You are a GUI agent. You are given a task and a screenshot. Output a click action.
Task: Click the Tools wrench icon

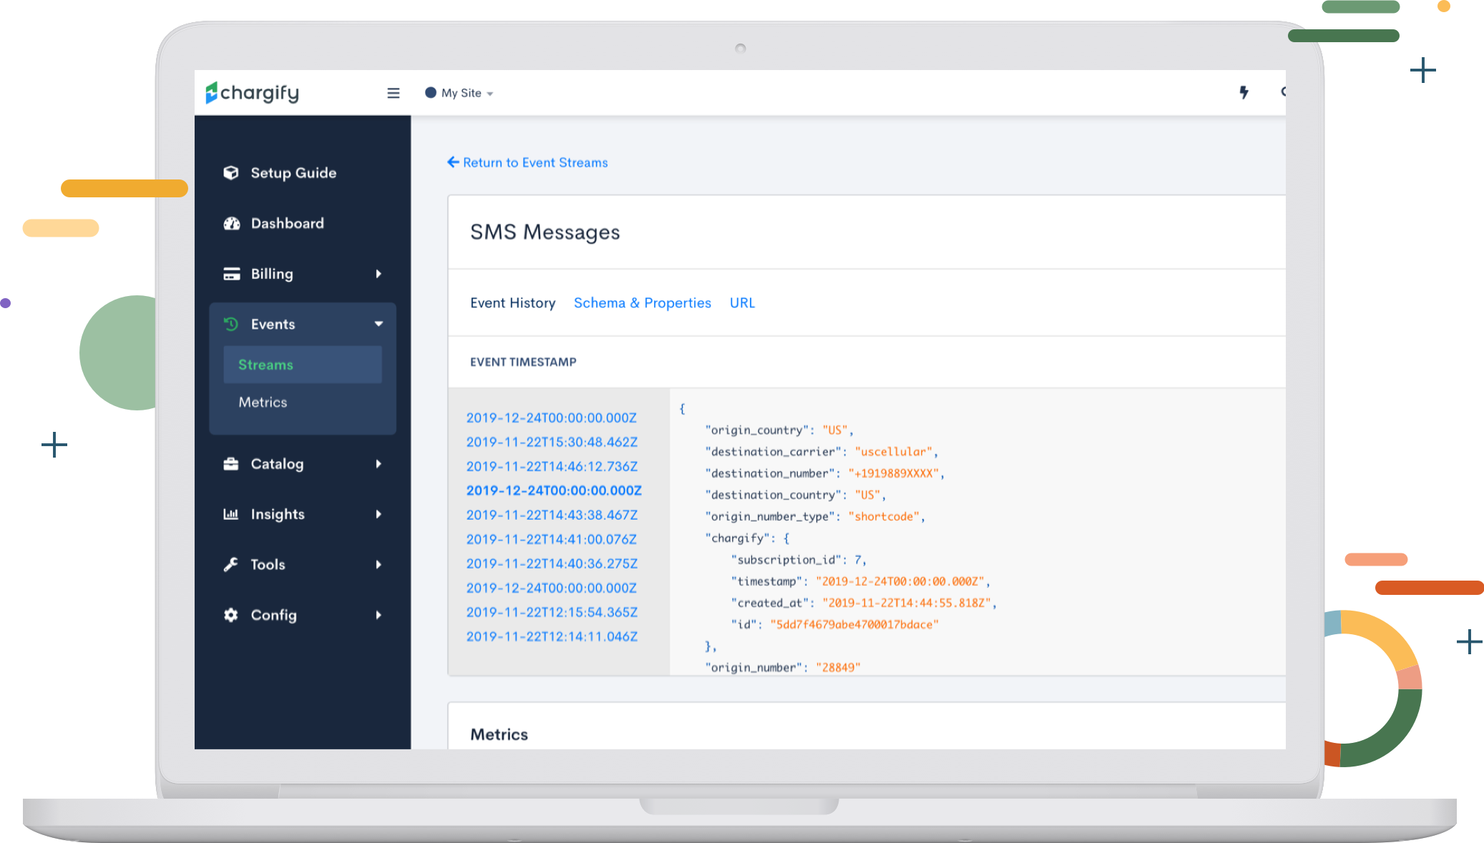point(231,564)
